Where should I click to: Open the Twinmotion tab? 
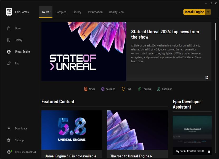click(x=95, y=12)
